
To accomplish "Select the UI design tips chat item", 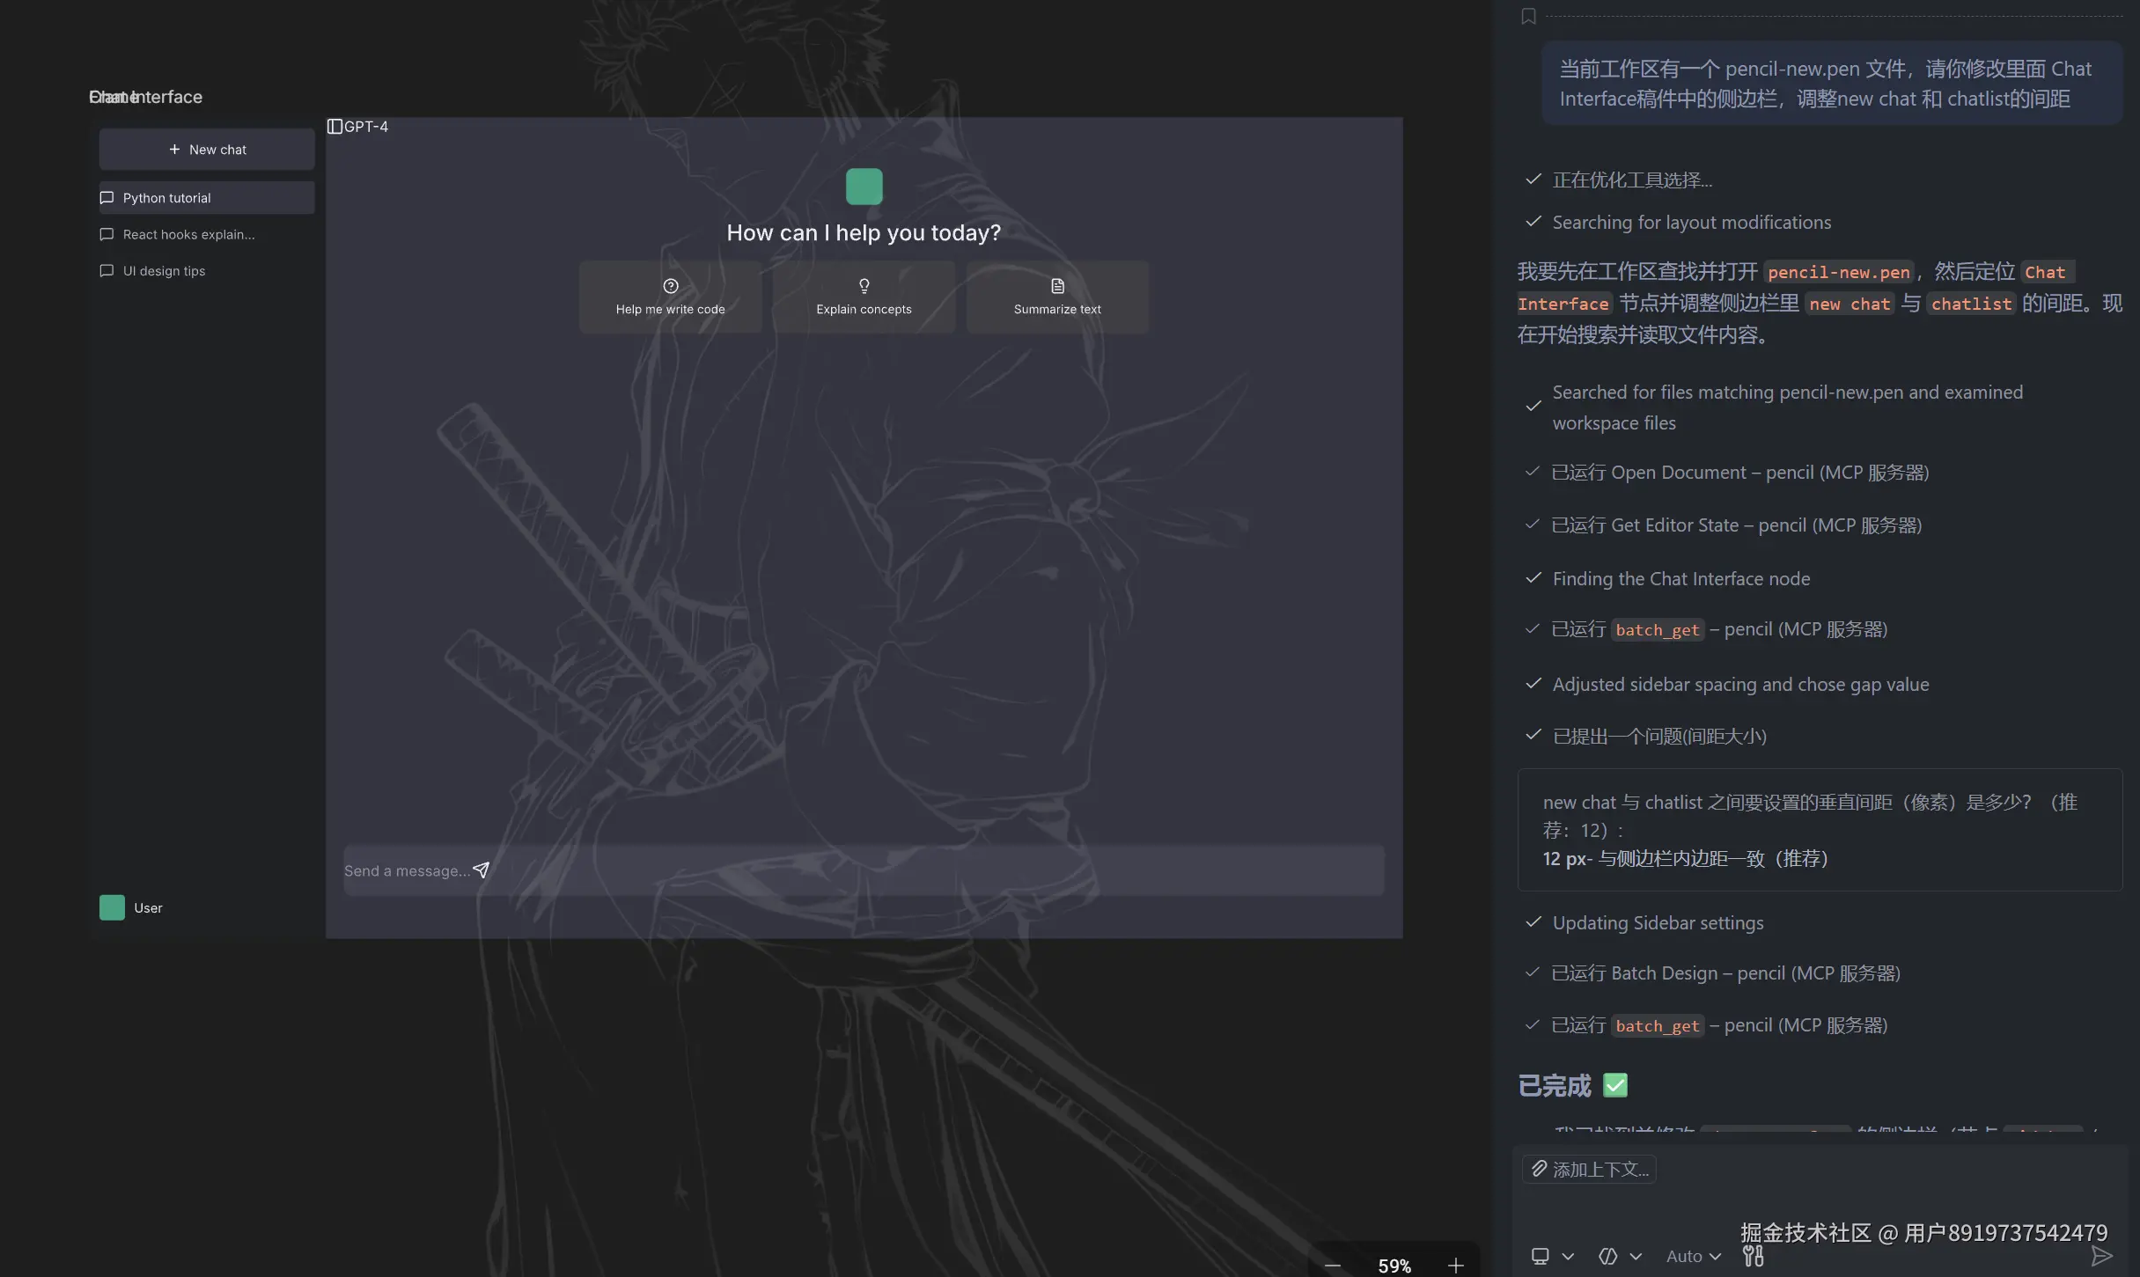I will pyautogui.click(x=164, y=271).
